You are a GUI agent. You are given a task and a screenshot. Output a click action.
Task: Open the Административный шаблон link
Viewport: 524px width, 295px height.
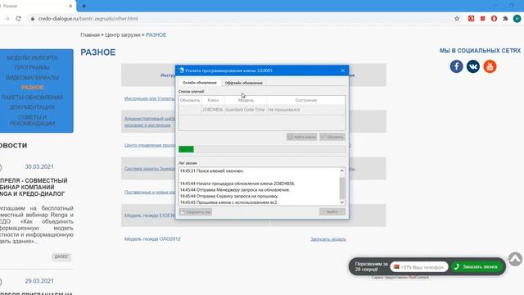[x=149, y=122]
